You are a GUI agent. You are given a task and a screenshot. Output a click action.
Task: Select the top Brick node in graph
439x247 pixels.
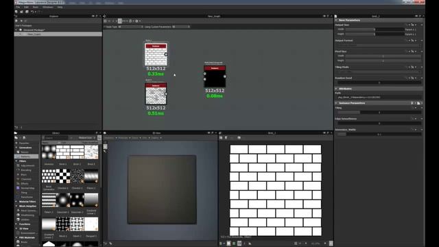click(x=156, y=54)
